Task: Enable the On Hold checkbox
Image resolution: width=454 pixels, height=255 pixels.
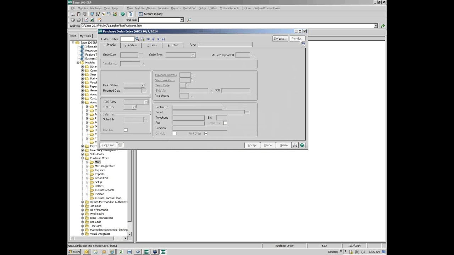Action: pyautogui.click(x=175, y=134)
